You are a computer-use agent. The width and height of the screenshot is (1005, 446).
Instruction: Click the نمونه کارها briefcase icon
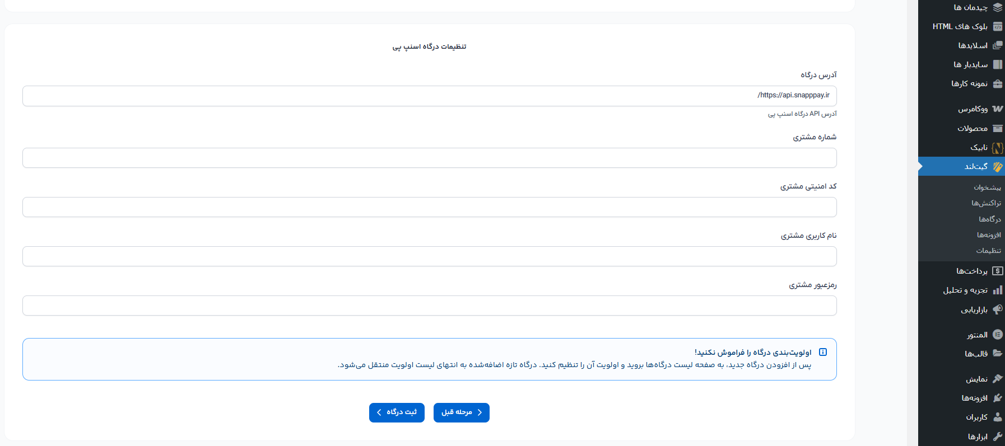click(x=997, y=83)
